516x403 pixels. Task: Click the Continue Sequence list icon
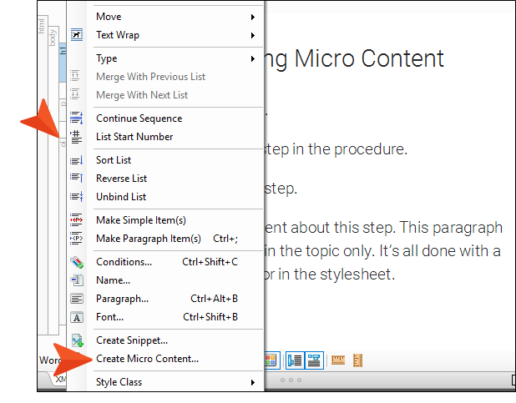click(76, 118)
